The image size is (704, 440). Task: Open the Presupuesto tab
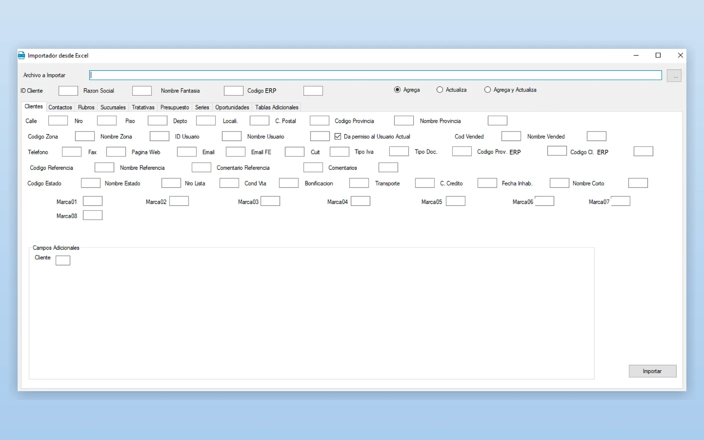(x=175, y=107)
